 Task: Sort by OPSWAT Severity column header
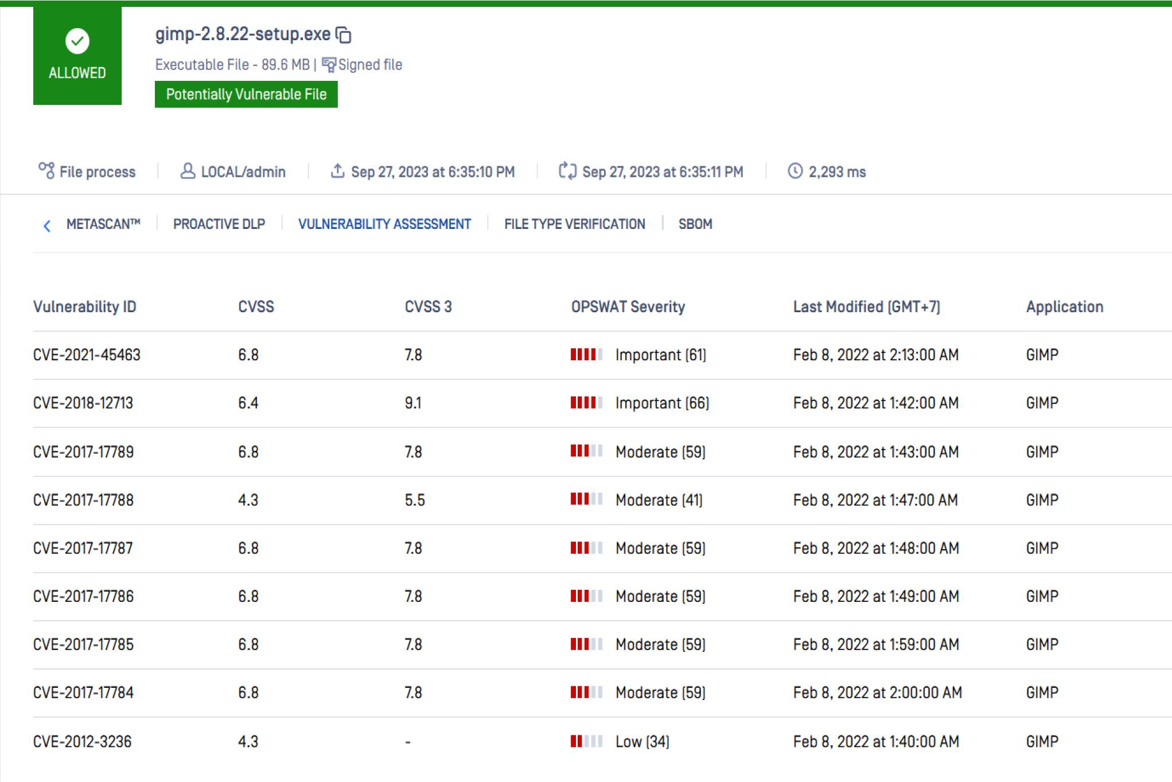click(x=628, y=307)
